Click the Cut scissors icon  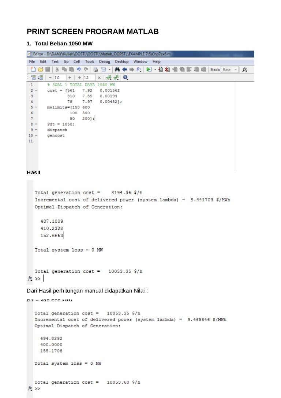point(57,69)
